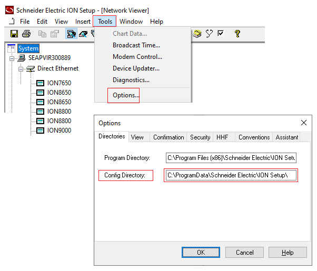This screenshot has width=317, height=271.
Task: Click the checkmark options toolbar icon
Action: click(221, 33)
